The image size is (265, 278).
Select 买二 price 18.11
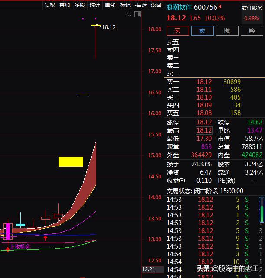[x=204, y=90]
